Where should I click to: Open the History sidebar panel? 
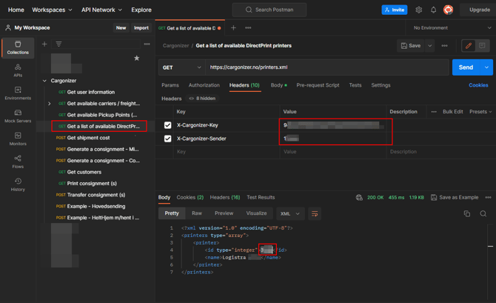[x=18, y=184]
